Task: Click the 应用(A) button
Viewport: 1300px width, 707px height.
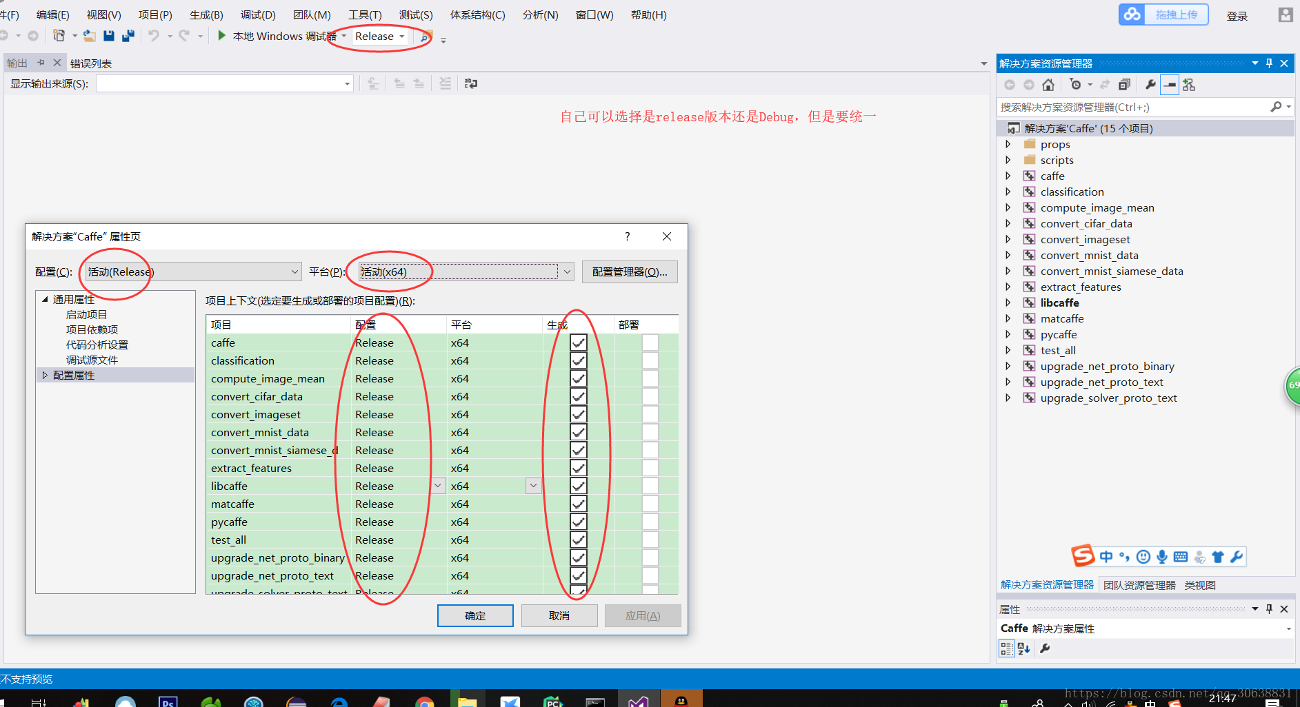Action: 643,615
